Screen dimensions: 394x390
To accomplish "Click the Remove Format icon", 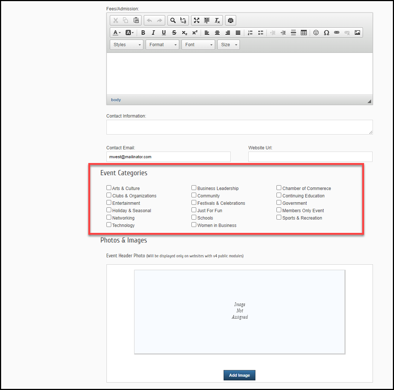I will pyautogui.click(x=217, y=20).
